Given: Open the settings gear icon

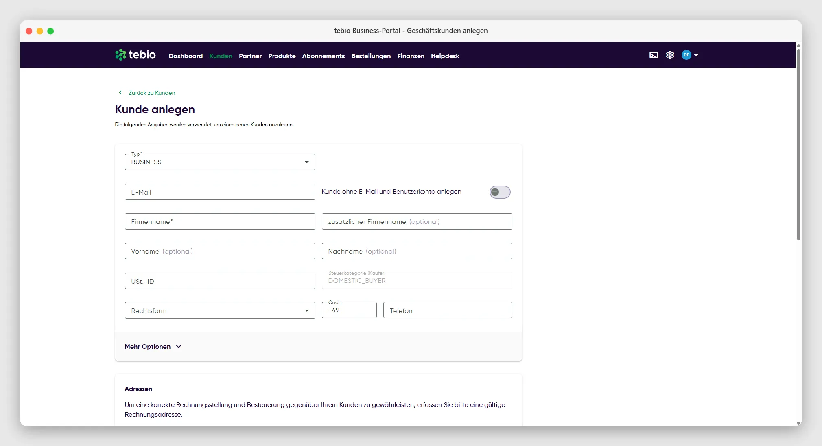Looking at the screenshot, I should click(x=670, y=55).
